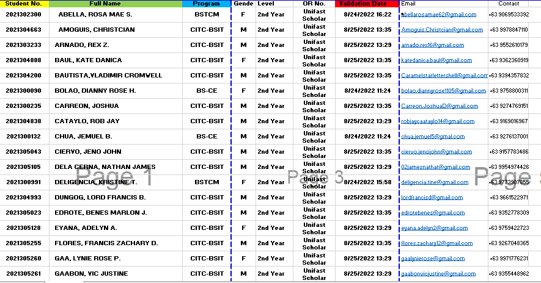This screenshot has width=541, height=283.
Task: Select the name CATAYLO, ROB JAY
Action: click(87, 121)
